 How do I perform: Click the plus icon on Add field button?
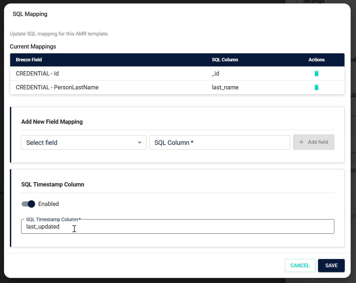coord(302,142)
